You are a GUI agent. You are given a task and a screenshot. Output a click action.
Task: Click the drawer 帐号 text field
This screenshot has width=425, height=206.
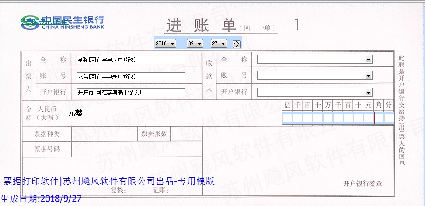tap(130, 76)
